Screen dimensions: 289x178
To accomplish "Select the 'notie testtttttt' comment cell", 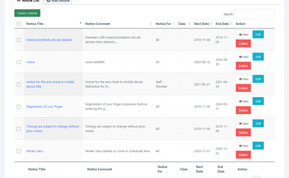I will (95, 62).
